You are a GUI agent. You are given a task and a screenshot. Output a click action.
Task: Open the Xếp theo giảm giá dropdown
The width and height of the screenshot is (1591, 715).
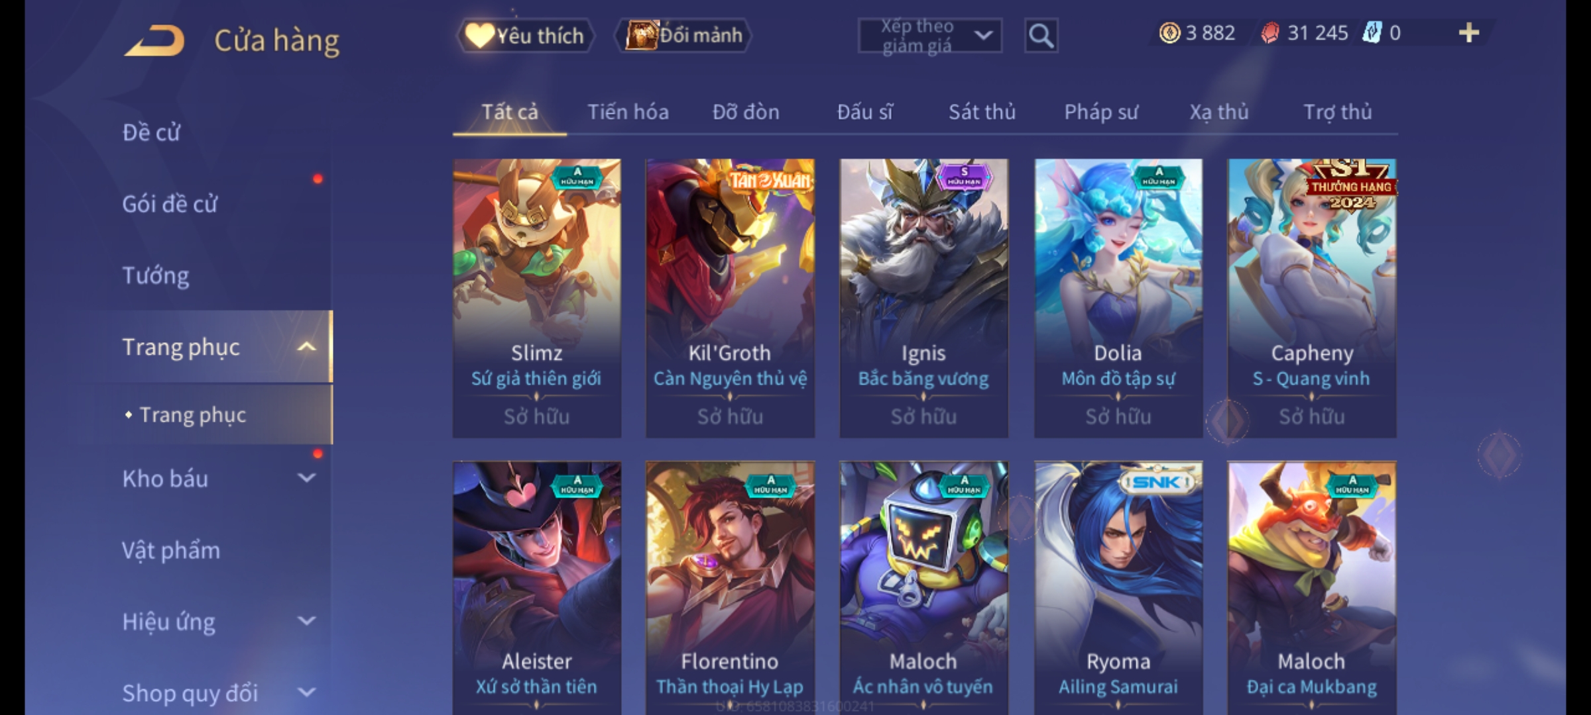pos(929,36)
